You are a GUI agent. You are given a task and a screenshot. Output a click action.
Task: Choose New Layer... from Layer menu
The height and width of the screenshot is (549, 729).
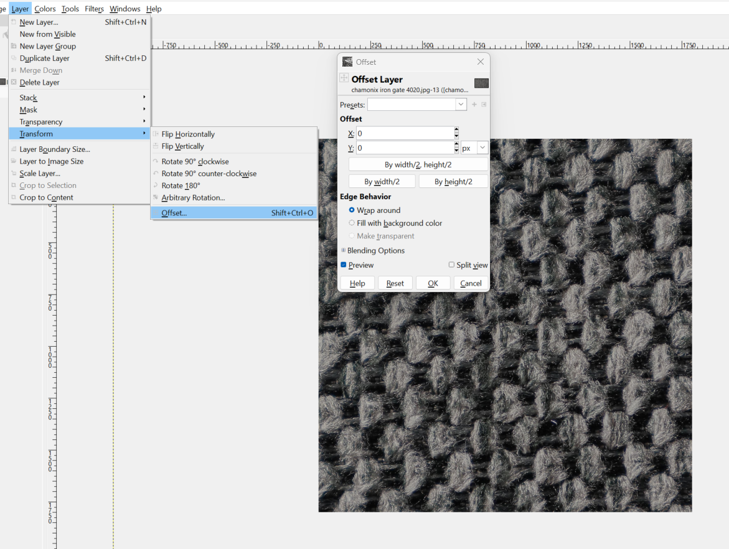pos(80,22)
